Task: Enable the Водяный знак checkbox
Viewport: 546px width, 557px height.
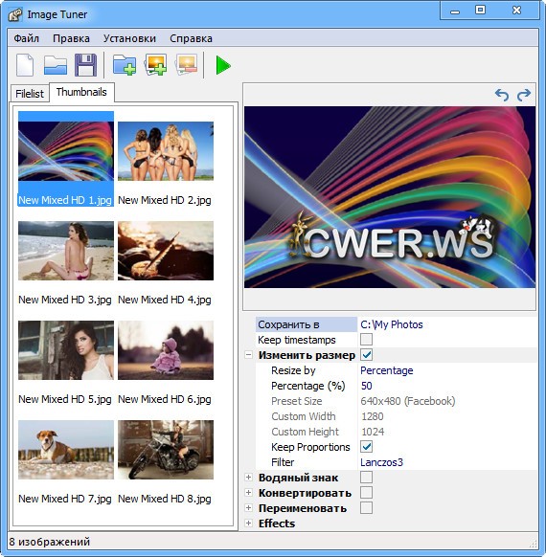Action: (366, 478)
